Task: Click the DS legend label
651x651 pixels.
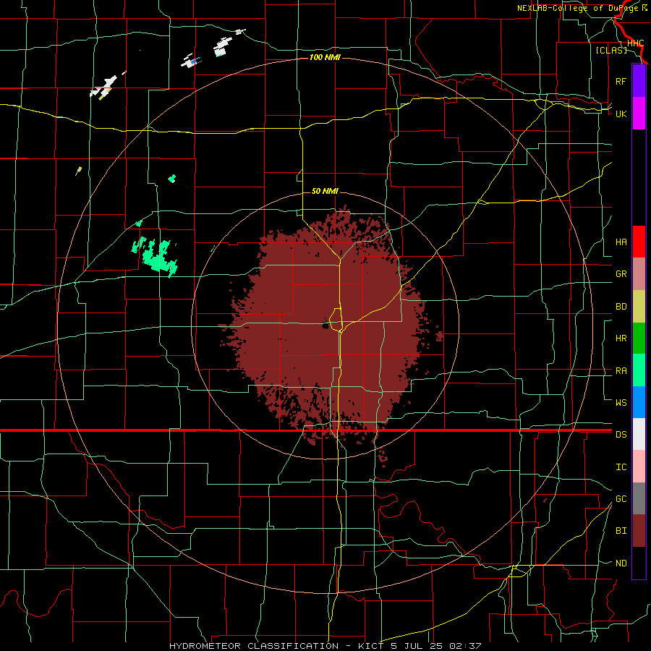Action: tap(621, 435)
